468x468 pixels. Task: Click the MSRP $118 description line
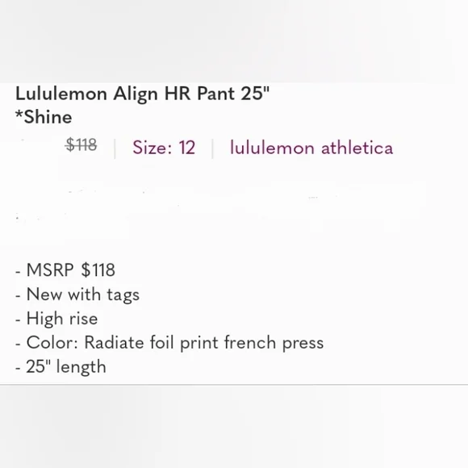tap(65, 270)
